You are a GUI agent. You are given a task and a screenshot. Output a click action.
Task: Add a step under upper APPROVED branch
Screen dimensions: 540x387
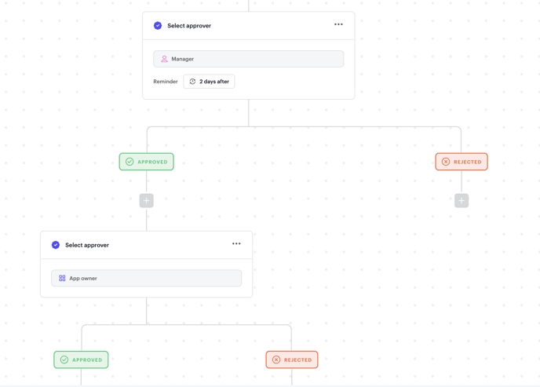[x=147, y=201]
